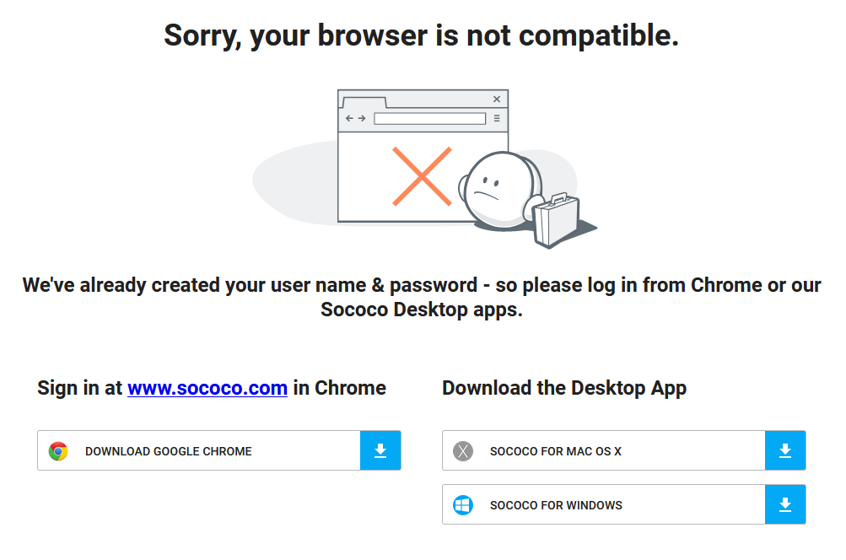Click the download arrow for Sococo Windows
Viewport: 846px width, 560px height.
(x=785, y=505)
